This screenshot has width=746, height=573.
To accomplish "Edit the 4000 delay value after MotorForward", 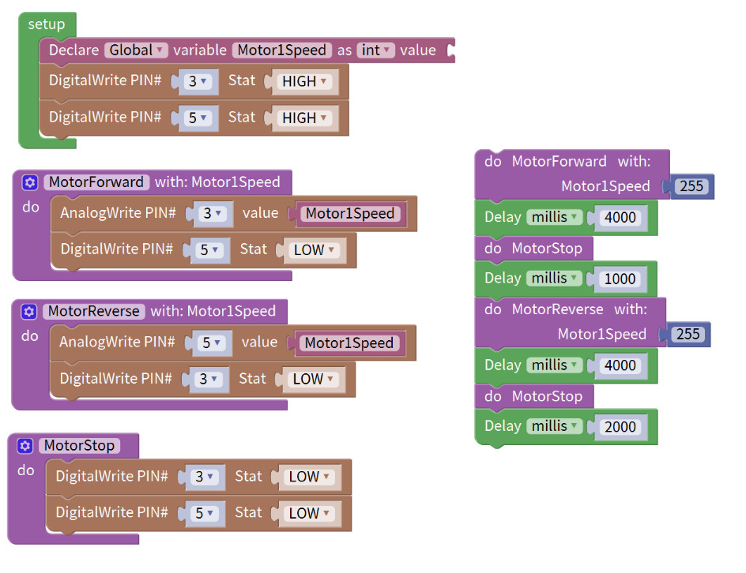I will (x=620, y=218).
